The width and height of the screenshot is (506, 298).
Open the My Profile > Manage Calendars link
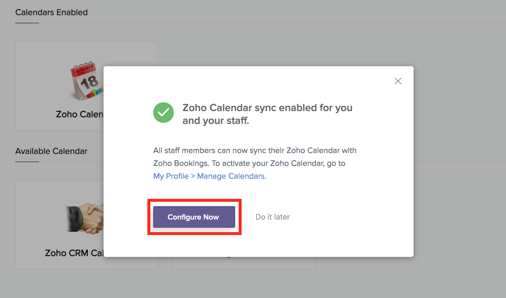coord(210,176)
